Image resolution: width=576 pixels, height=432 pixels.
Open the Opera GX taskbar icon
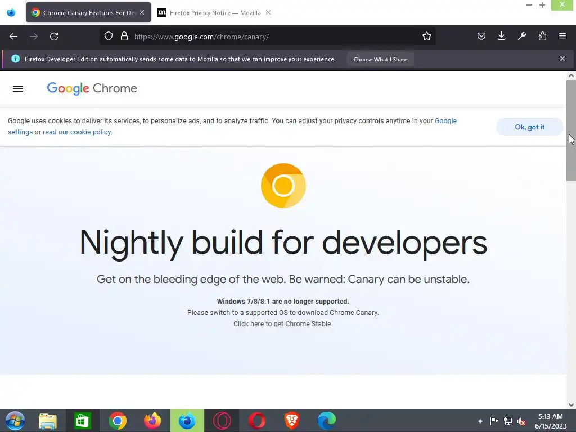(x=222, y=421)
